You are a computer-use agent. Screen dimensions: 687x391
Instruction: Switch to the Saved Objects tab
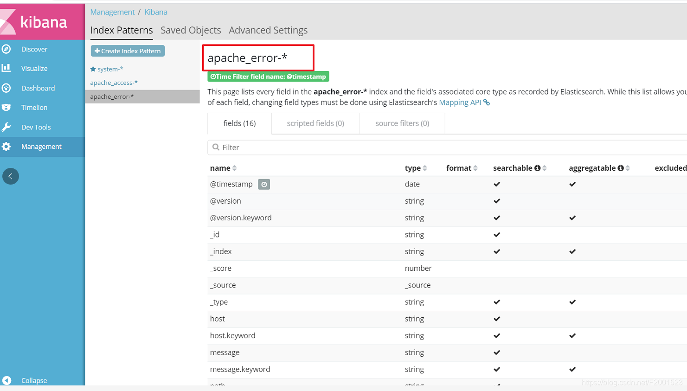[191, 30]
